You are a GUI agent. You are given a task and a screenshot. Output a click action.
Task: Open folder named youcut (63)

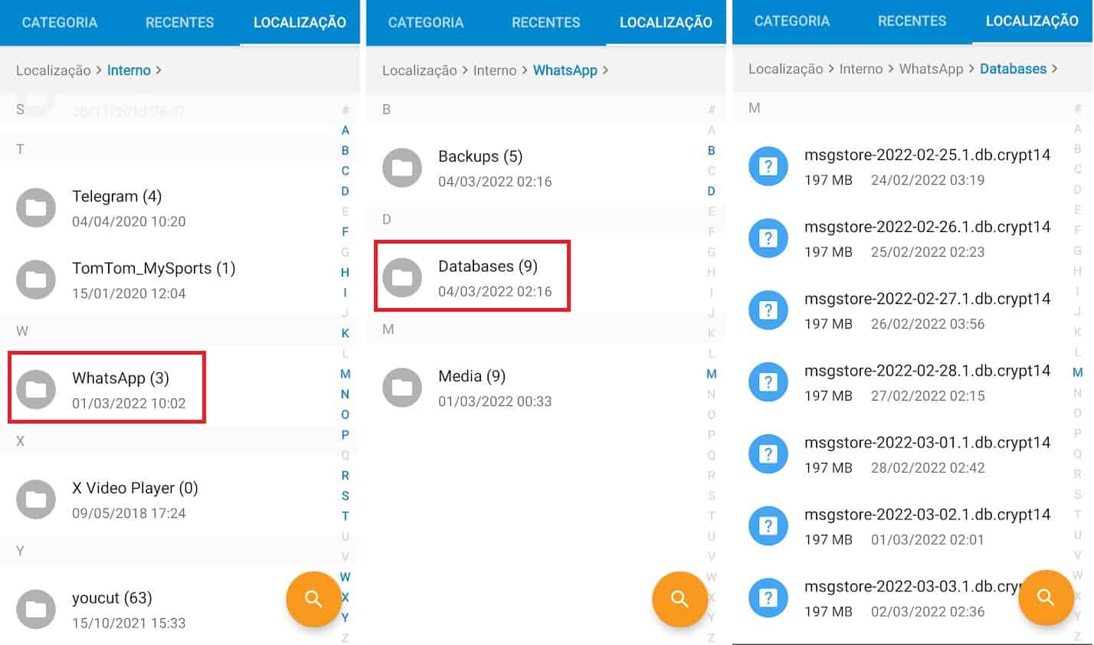[112, 598]
